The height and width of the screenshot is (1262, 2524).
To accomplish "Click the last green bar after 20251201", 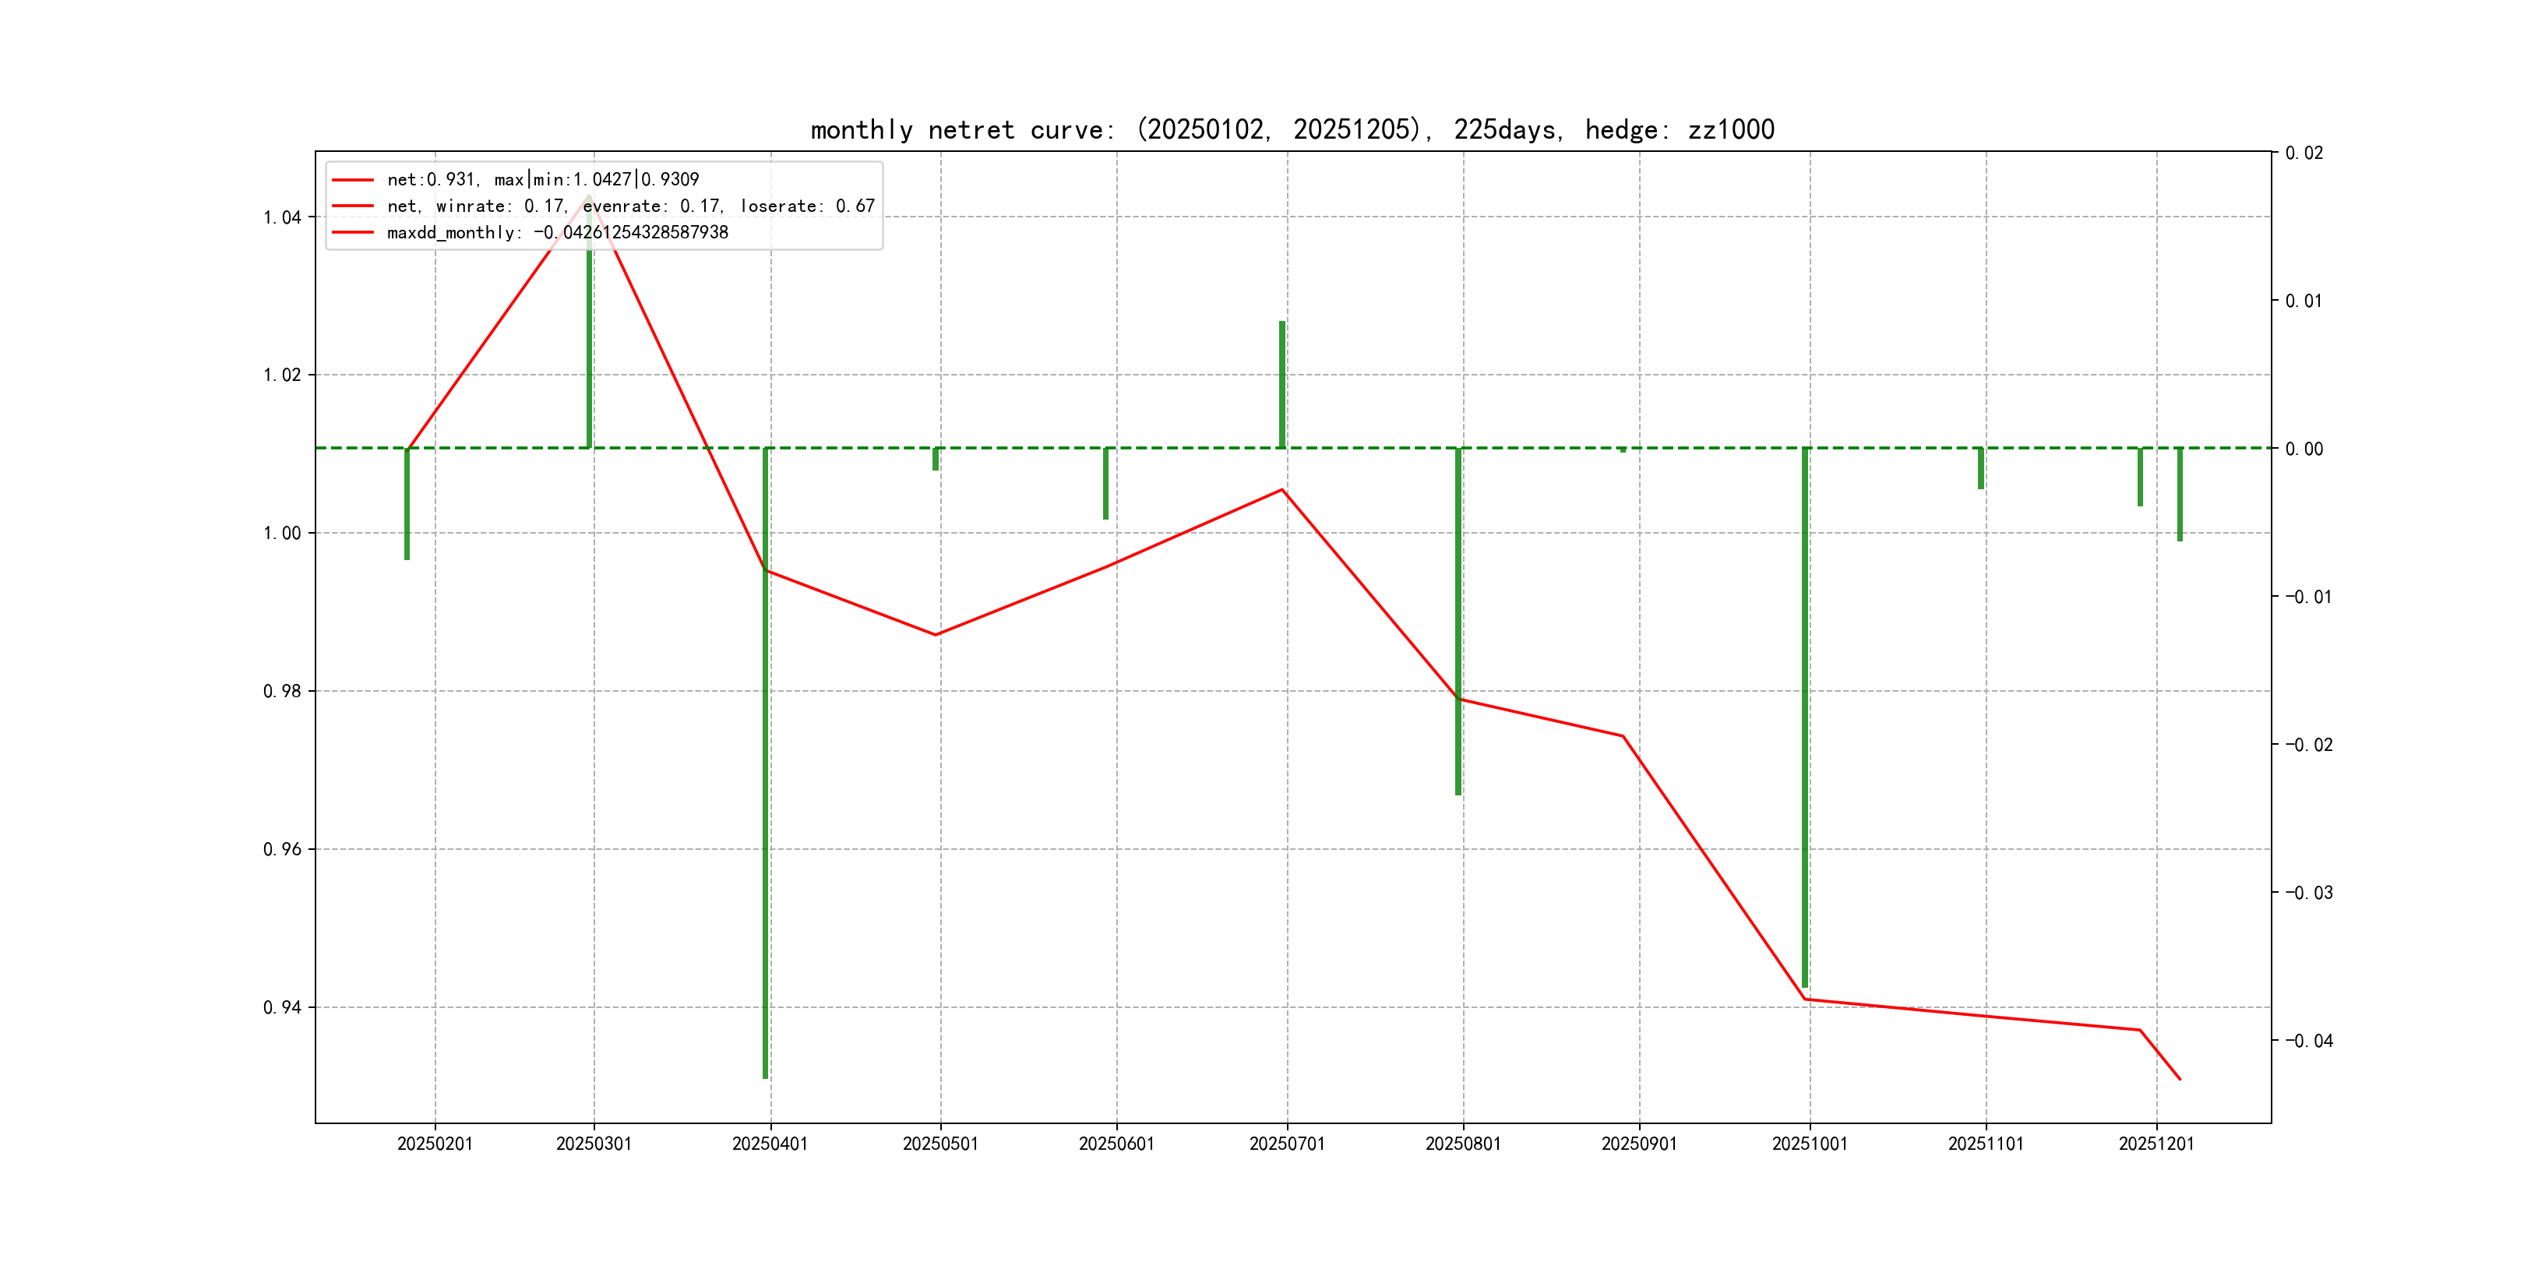I will click(2180, 494).
